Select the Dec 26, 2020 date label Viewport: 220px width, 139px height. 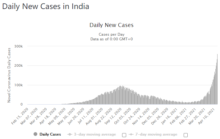point(158,115)
